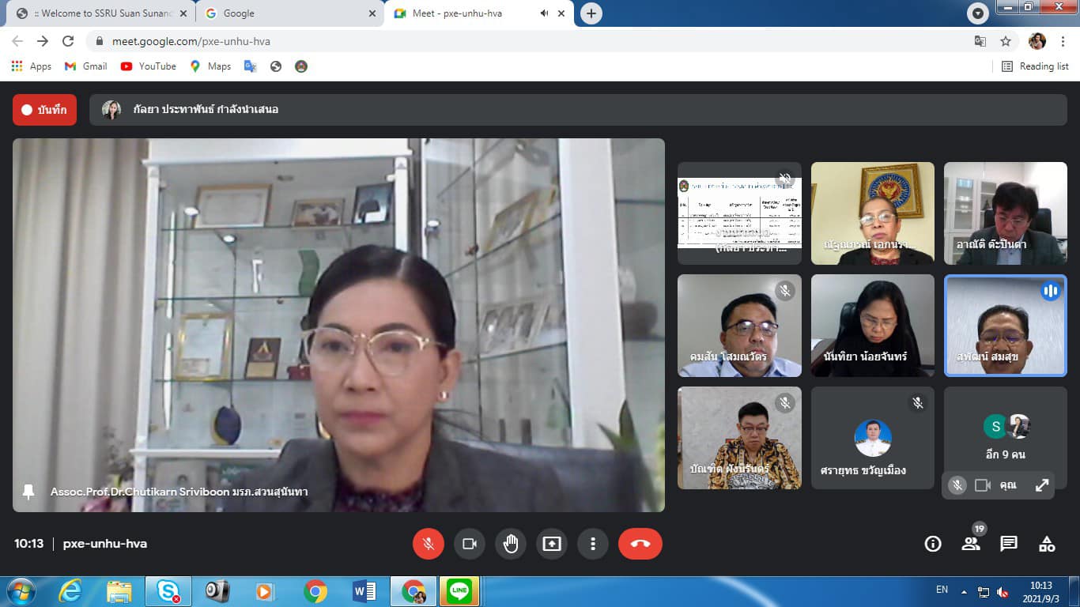Expand self-view tile to full size

1042,485
